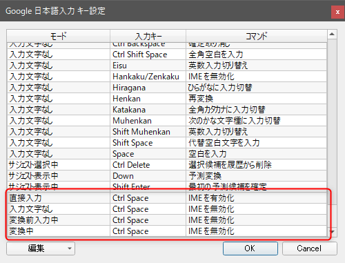Image resolution: width=345 pixels, height=263 pixels.
Task: Select the 選択候補を履歴から削除 command cell
Action: tap(256, 165)
